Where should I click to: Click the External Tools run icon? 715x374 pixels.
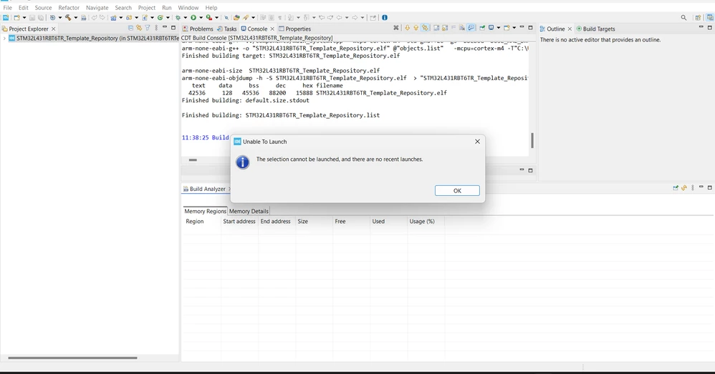coord(209,18)
